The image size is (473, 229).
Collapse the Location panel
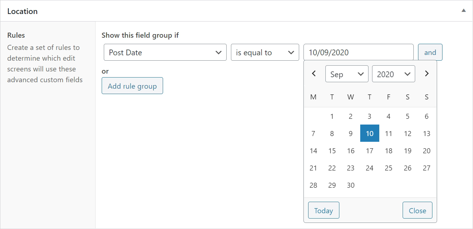tap(464, 11)
